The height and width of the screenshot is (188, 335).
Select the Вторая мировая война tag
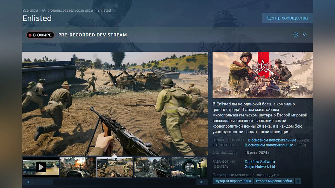click(274, 181)
